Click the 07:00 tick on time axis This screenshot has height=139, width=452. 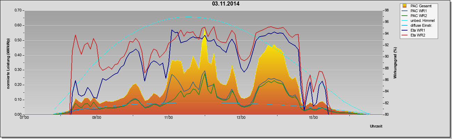(x=25, y=118)
